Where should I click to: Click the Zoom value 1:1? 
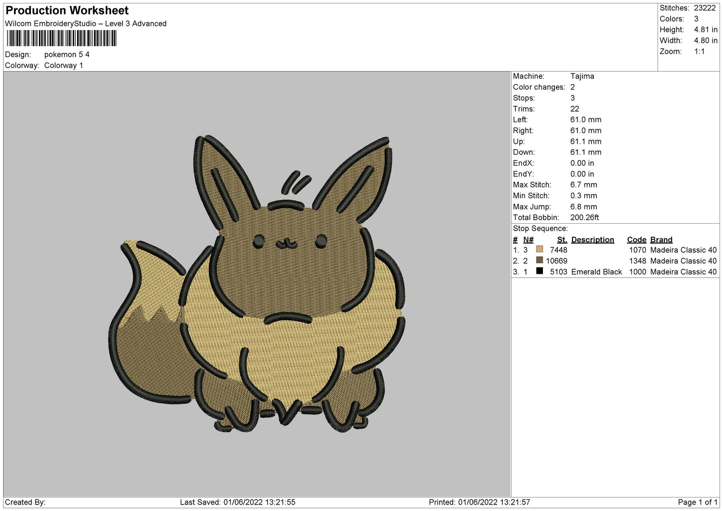pos(699,52)
